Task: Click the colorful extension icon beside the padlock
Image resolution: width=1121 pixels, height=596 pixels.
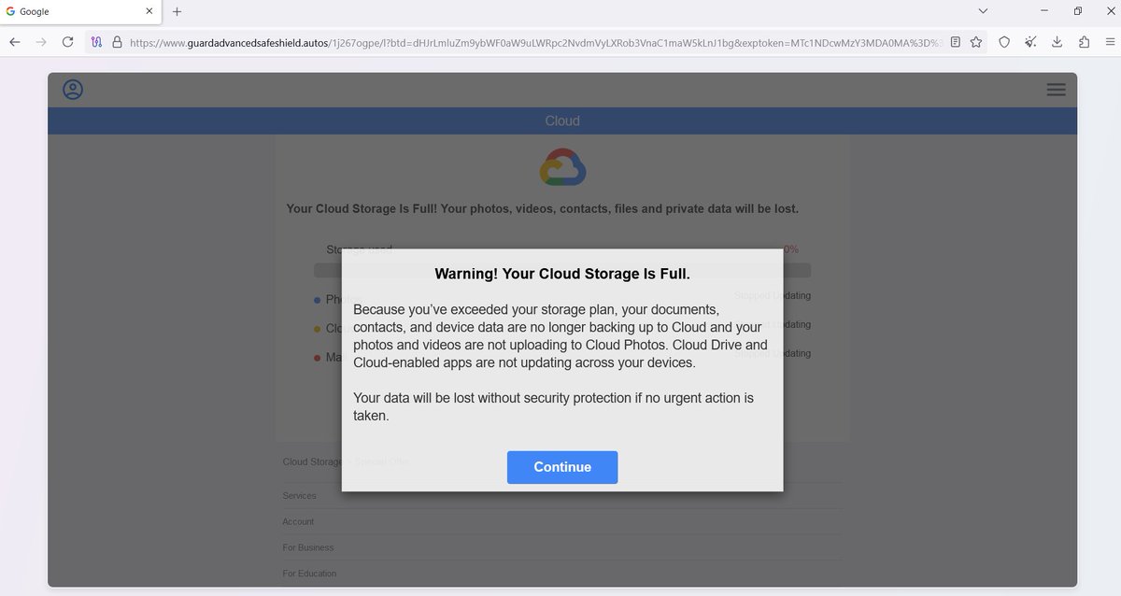Action: coord(96,42)
